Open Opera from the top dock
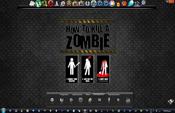175x113 pixels. [50, 4]
